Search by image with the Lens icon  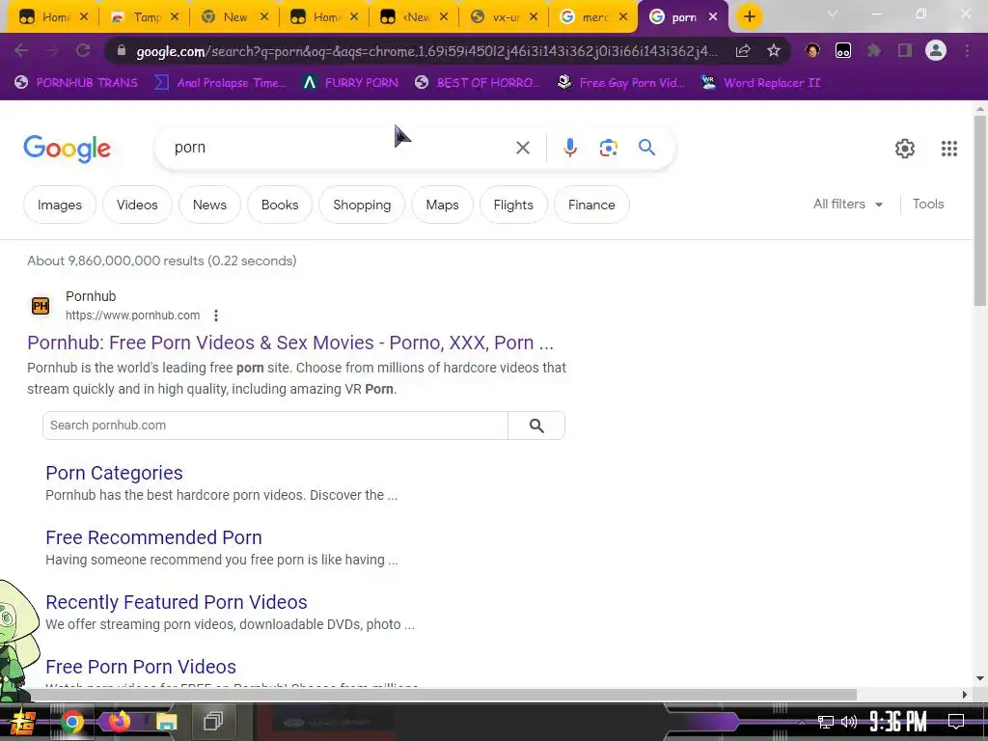tap(608, 148)
